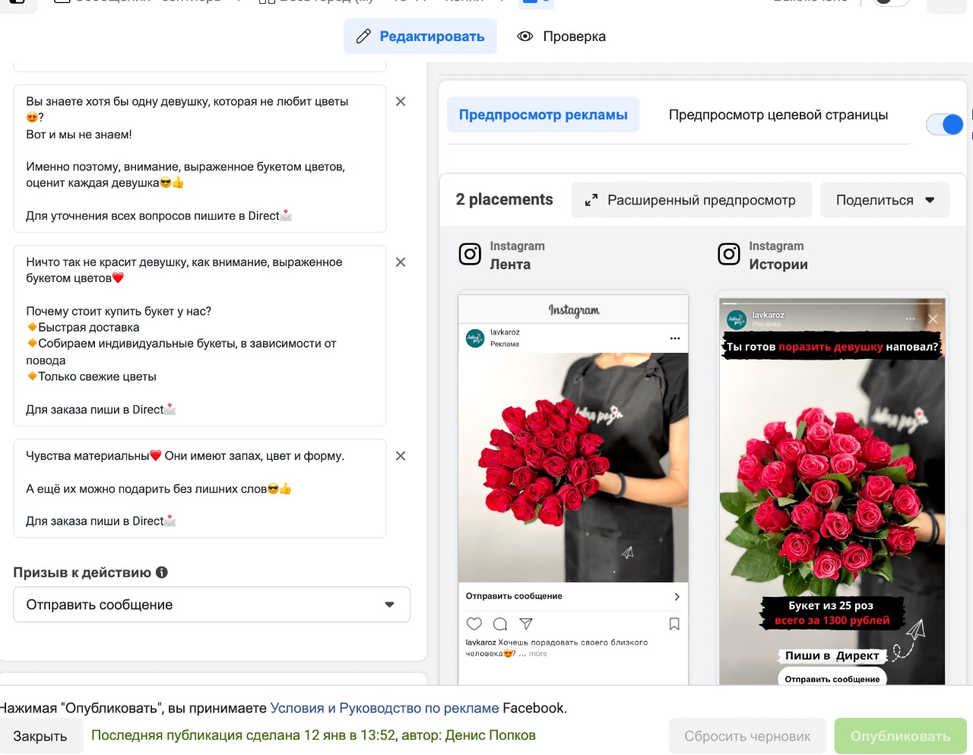
Task: Open the "Условия и Руководство по рекламе" link
Action: click(x=385, y=708)
